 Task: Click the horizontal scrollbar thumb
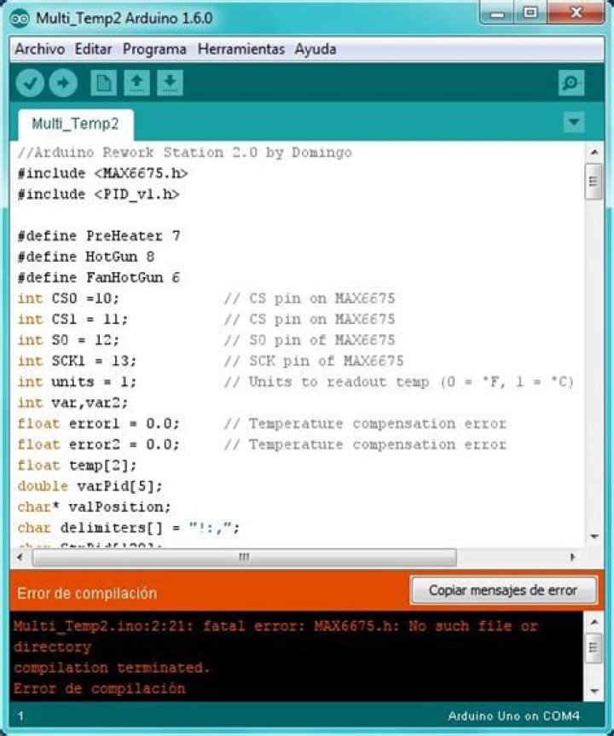244,557
